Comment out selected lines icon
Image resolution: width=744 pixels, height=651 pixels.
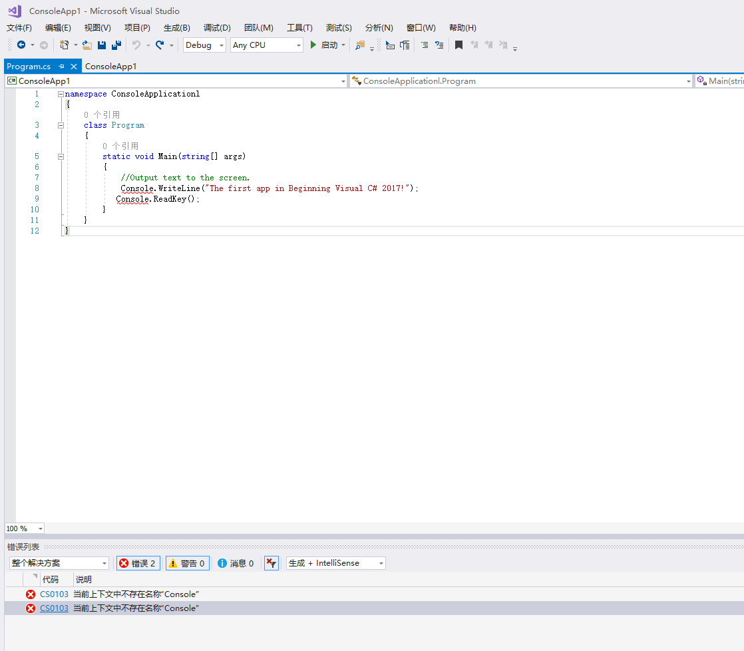425,45
